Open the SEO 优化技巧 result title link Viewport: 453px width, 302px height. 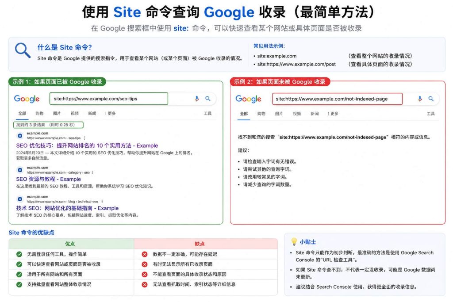tap(87, 145)
